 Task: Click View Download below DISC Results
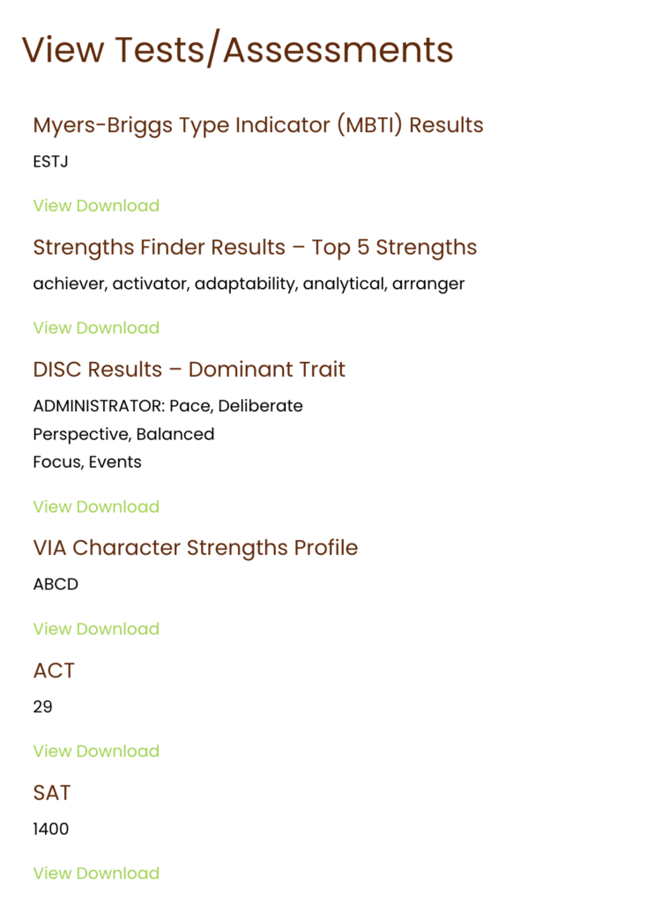[96, 506]
